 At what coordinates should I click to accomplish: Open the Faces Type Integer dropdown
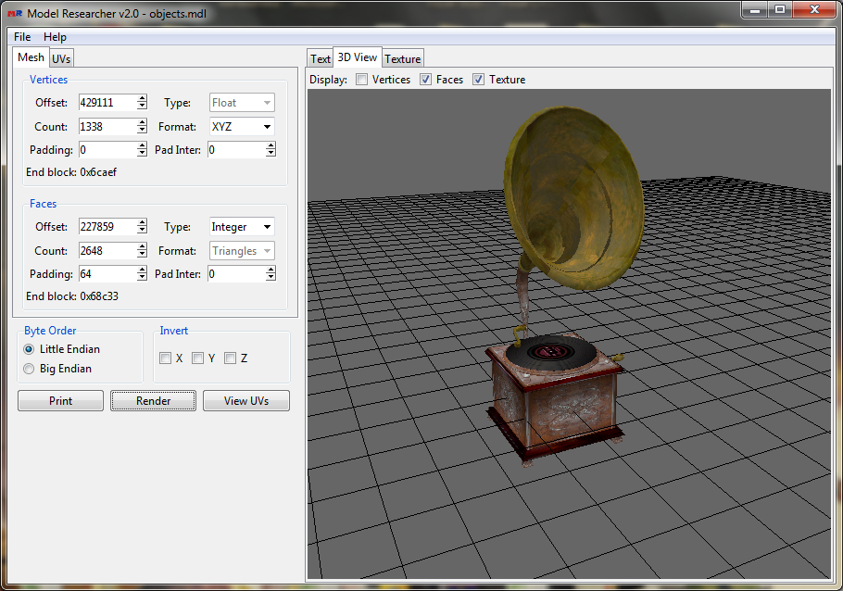(x=242, y=227)
